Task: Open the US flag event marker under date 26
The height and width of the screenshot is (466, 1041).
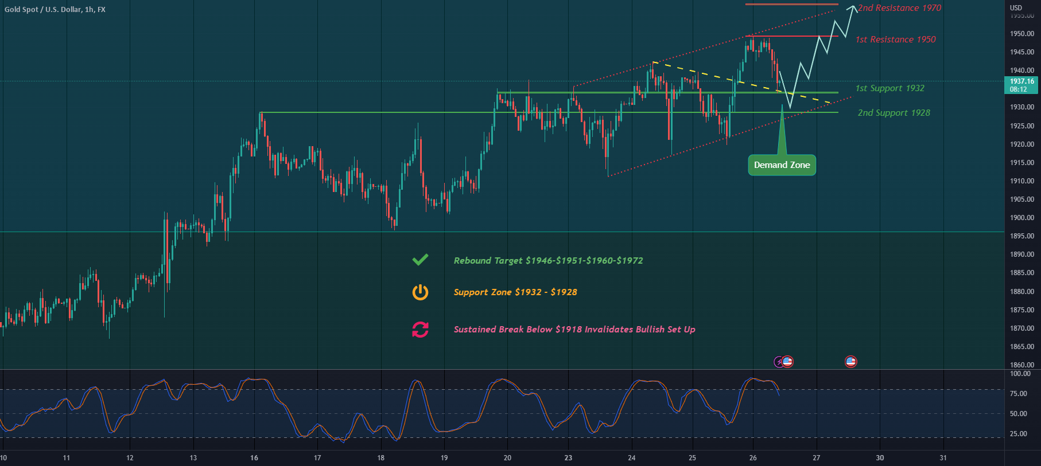Action: click(x=787, y=362)
